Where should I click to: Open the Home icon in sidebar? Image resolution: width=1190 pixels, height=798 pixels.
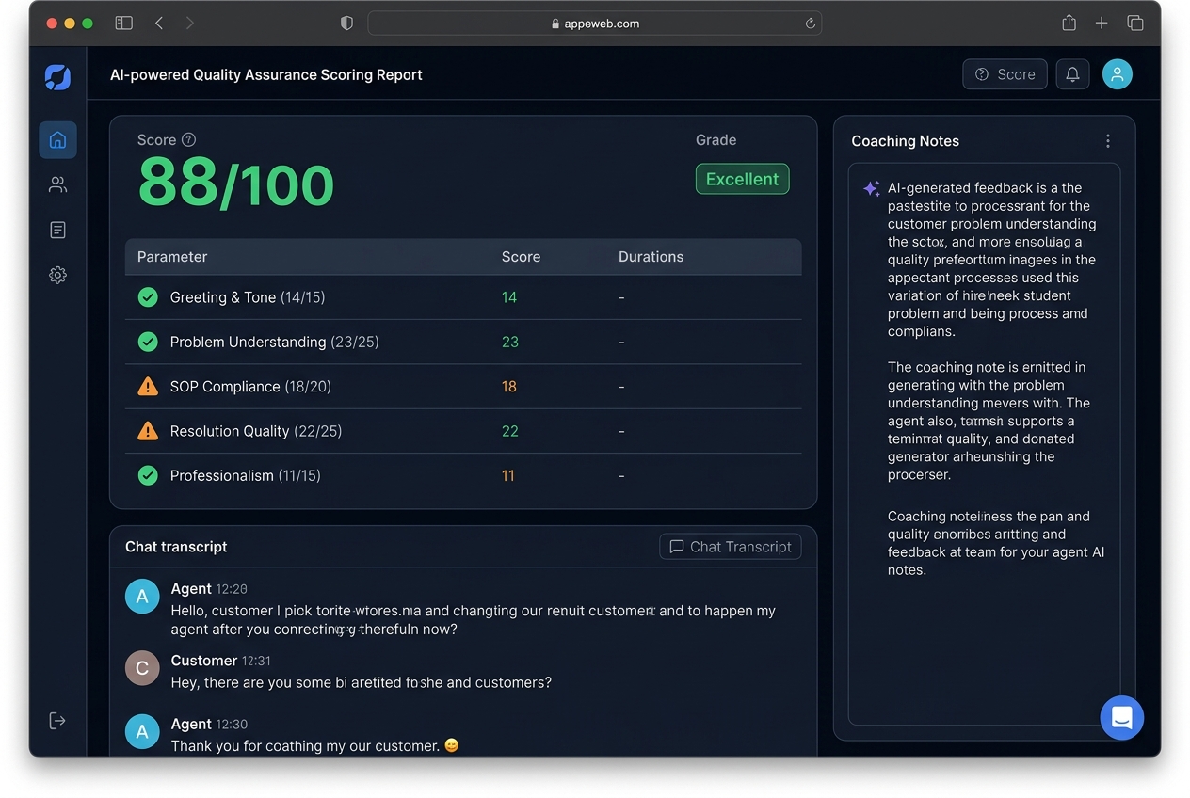[x=57, y=140]
